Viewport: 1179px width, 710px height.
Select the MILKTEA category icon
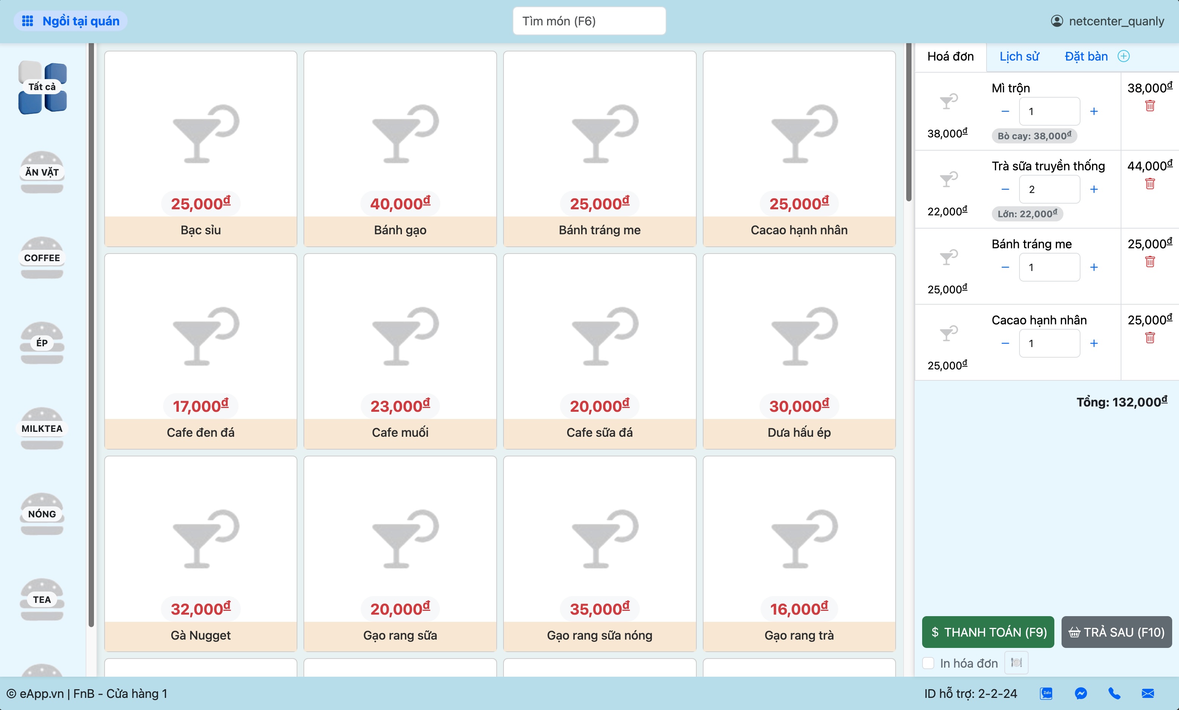42,428
